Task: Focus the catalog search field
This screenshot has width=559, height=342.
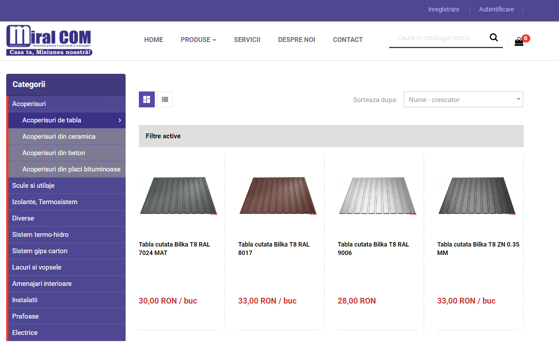Action: (438, 38)
